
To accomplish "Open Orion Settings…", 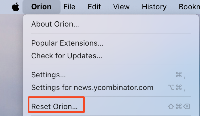I will 48,75.
